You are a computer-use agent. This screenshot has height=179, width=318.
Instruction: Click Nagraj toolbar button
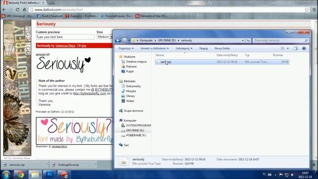[203, 48]
